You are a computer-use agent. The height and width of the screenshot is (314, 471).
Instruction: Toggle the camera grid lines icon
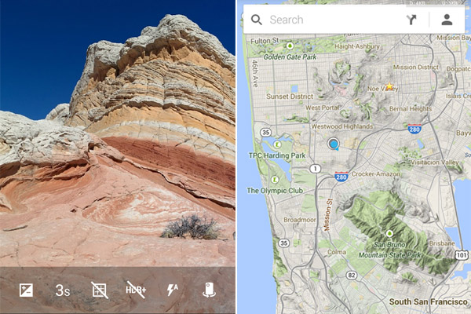point(100,290)
